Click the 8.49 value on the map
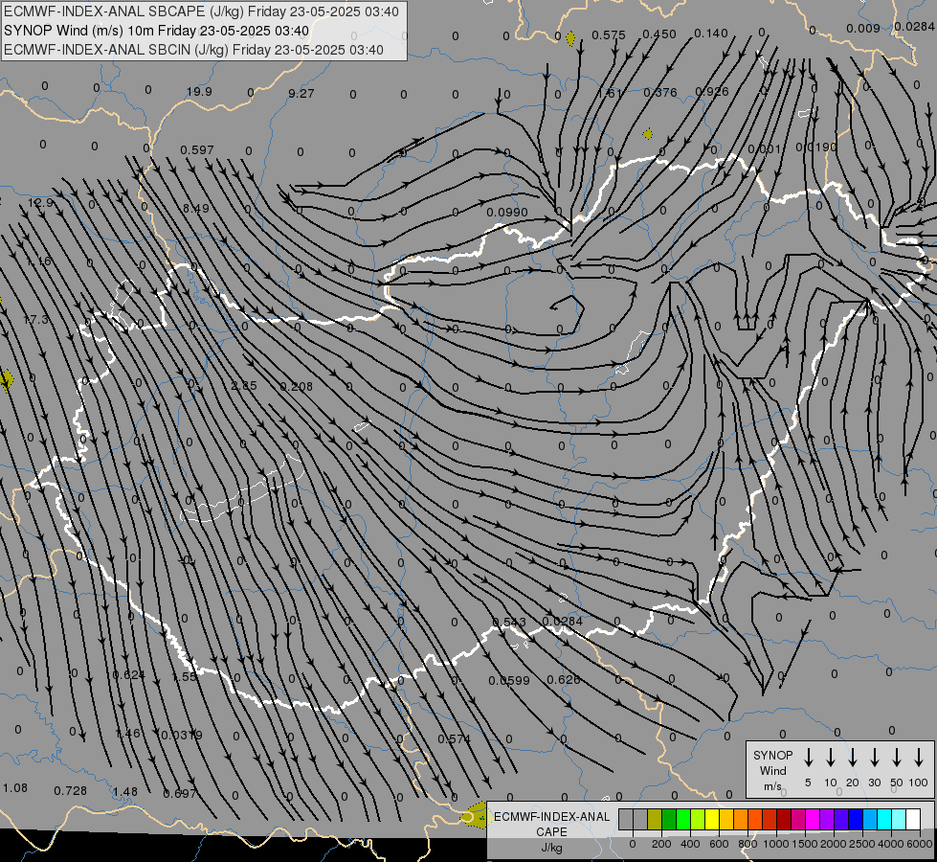This screenshot has width=937, height=862. point(196,208)
